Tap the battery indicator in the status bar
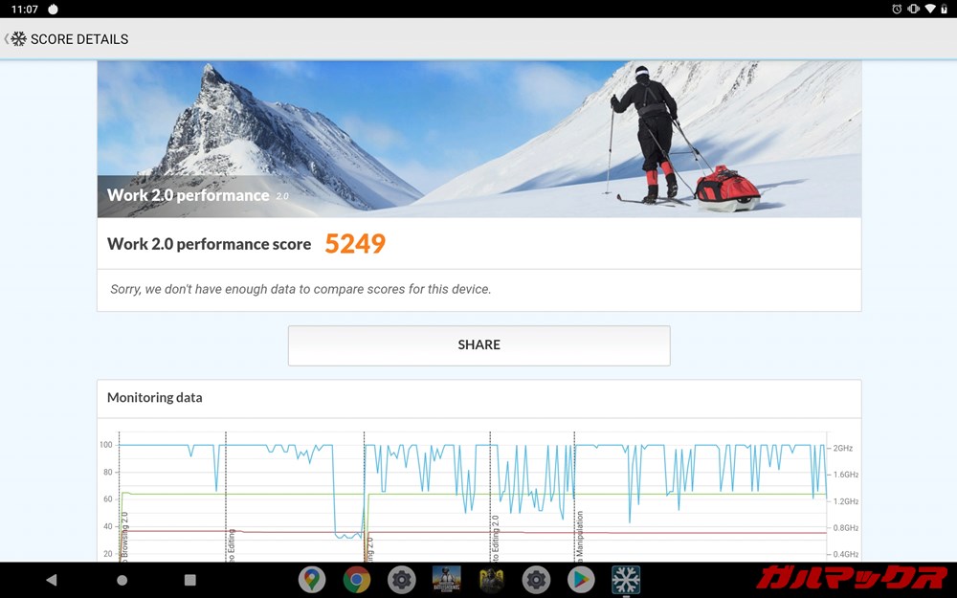This screenshot has height=598, width=957. tap(944, 9)
